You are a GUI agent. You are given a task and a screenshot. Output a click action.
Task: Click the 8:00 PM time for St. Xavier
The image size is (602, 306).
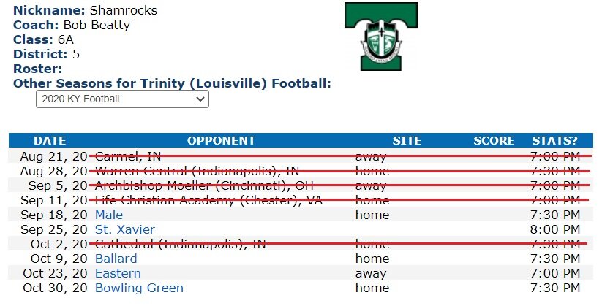tap(555, 229)
